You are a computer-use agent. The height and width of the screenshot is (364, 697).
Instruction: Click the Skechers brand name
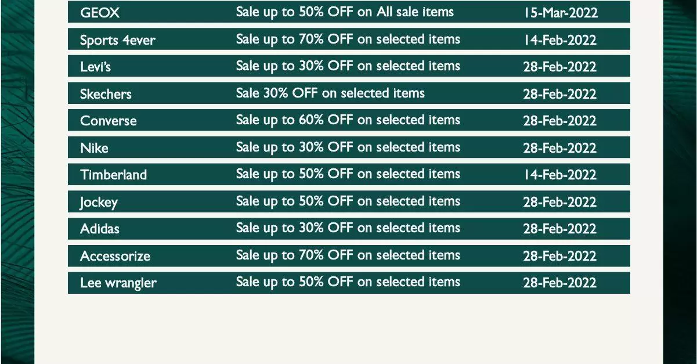click(x=106, y=94)
